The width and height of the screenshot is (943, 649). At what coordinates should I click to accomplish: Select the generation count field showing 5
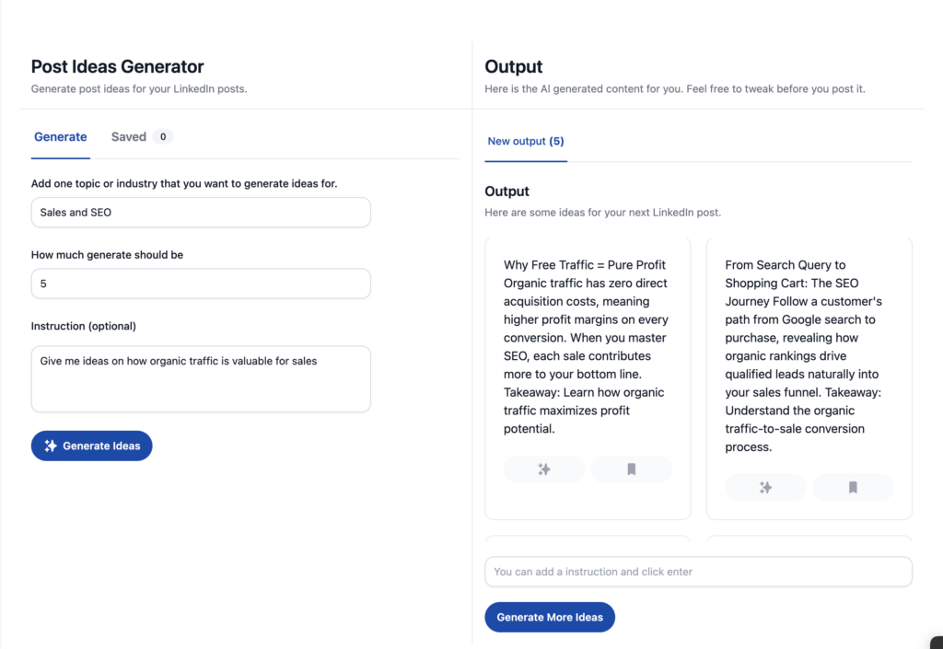pyautogui.click(x=201, y=284)
